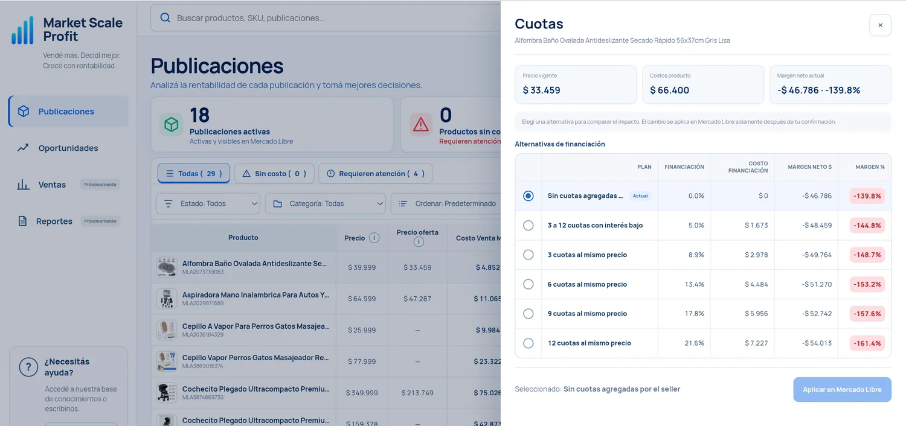Click the Margen neto actual card
Viewport: 906px width, 426px height.
[x=830, y=84]
